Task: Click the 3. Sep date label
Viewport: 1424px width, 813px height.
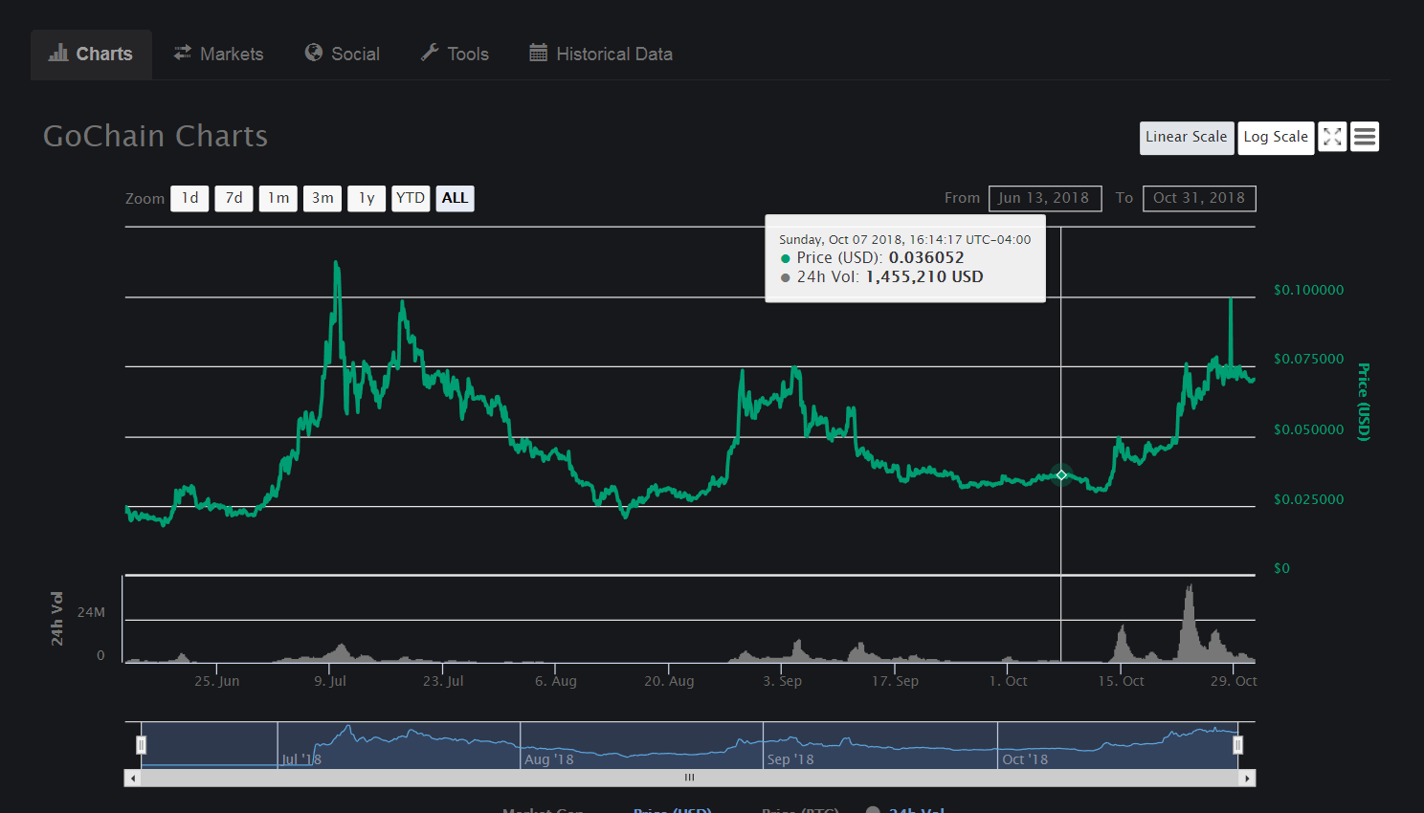Action: point(782,681)
